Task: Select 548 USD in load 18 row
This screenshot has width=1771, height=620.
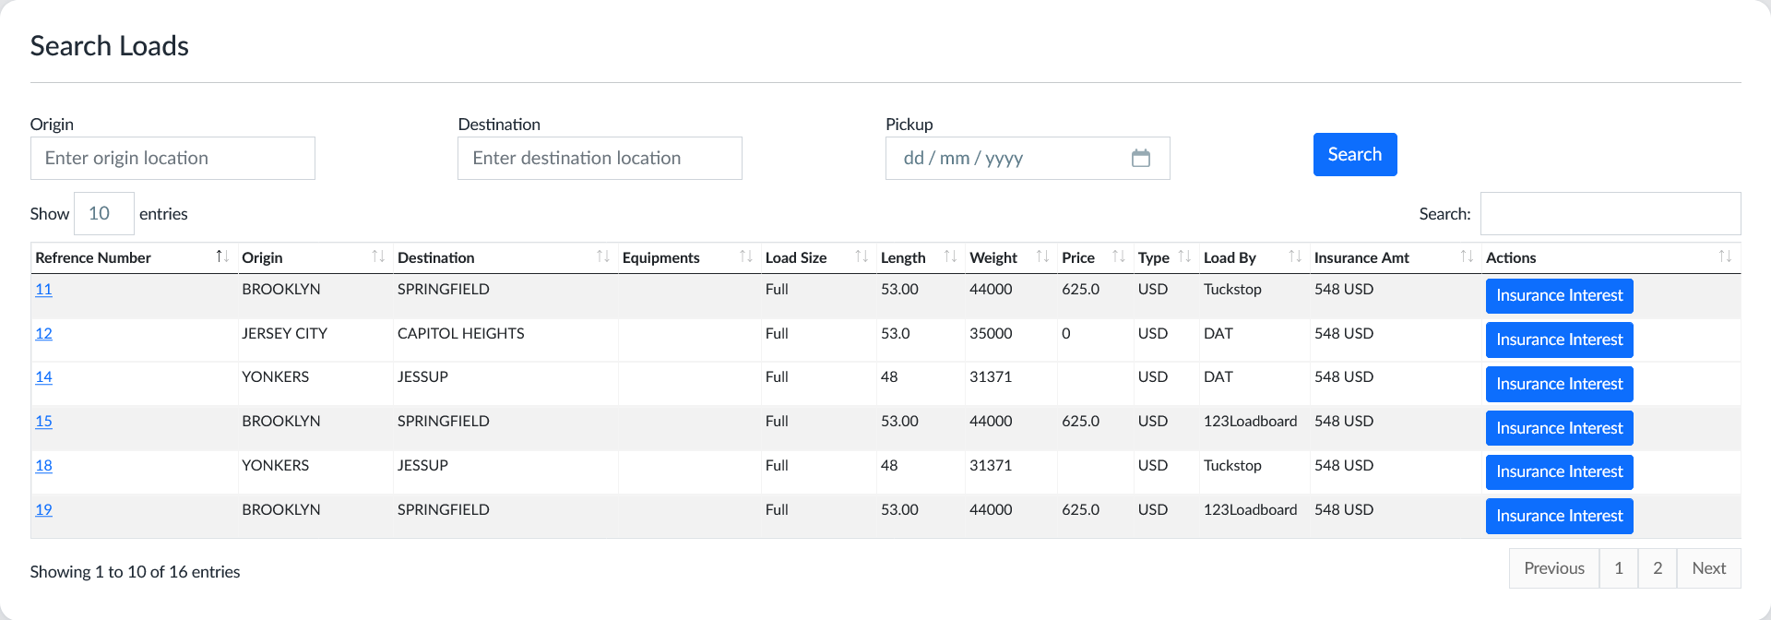Action: click(x=1344, y=465)
